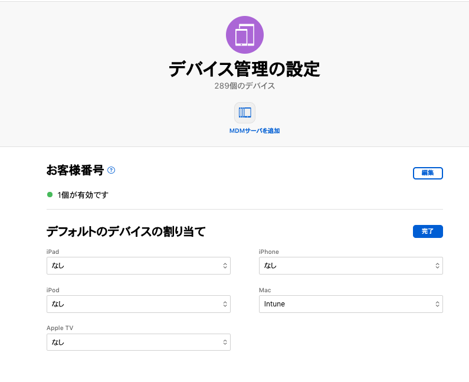The width and height of the screenshot is (469, 382).
Task: Open the Mac dropdown showing Intune
Action: [x=351, y=304]
